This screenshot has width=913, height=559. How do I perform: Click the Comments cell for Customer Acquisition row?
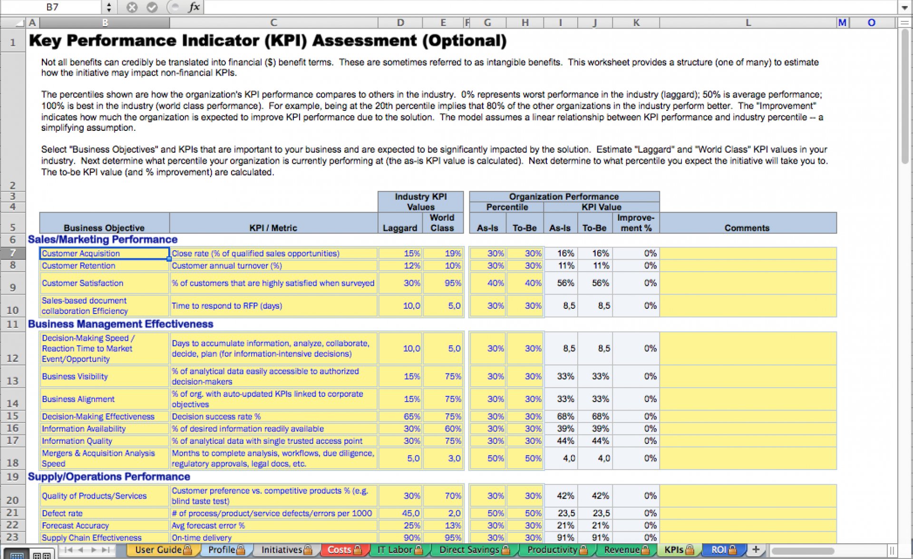pos(748,253)
